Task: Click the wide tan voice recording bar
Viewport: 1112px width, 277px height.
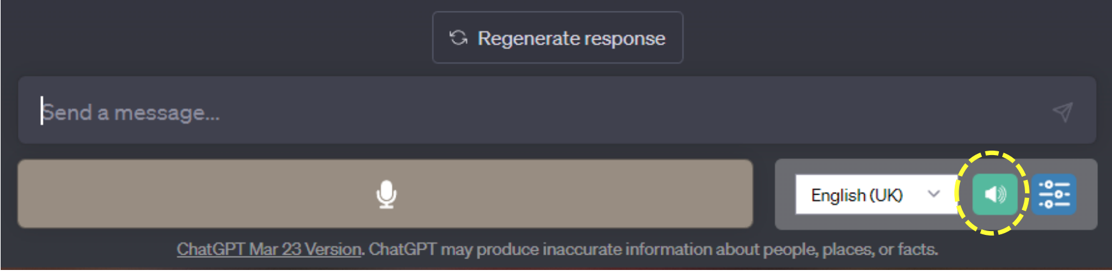Action: click(x=385, y=194)
